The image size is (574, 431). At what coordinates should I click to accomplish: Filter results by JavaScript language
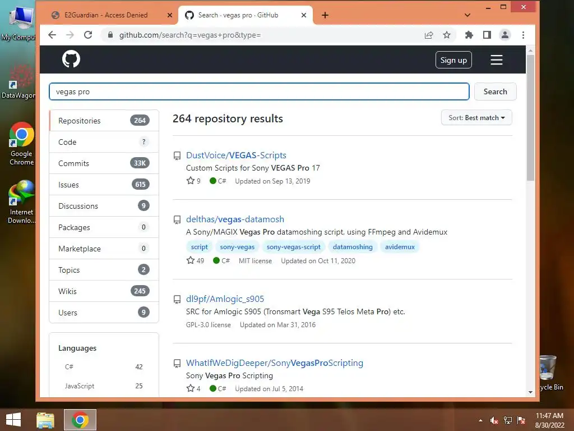pyautogui.click(x=104, y=386)
